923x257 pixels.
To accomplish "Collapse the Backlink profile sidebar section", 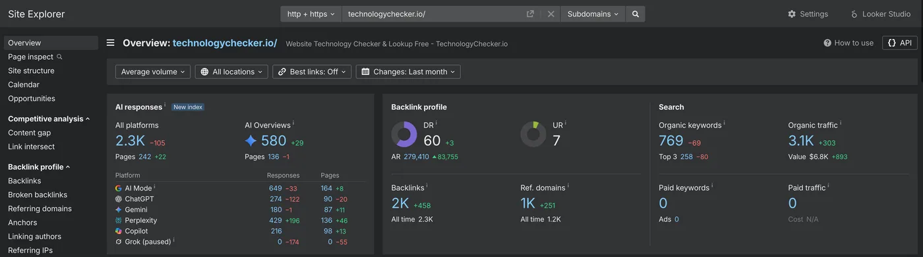I will click(39, 167).
